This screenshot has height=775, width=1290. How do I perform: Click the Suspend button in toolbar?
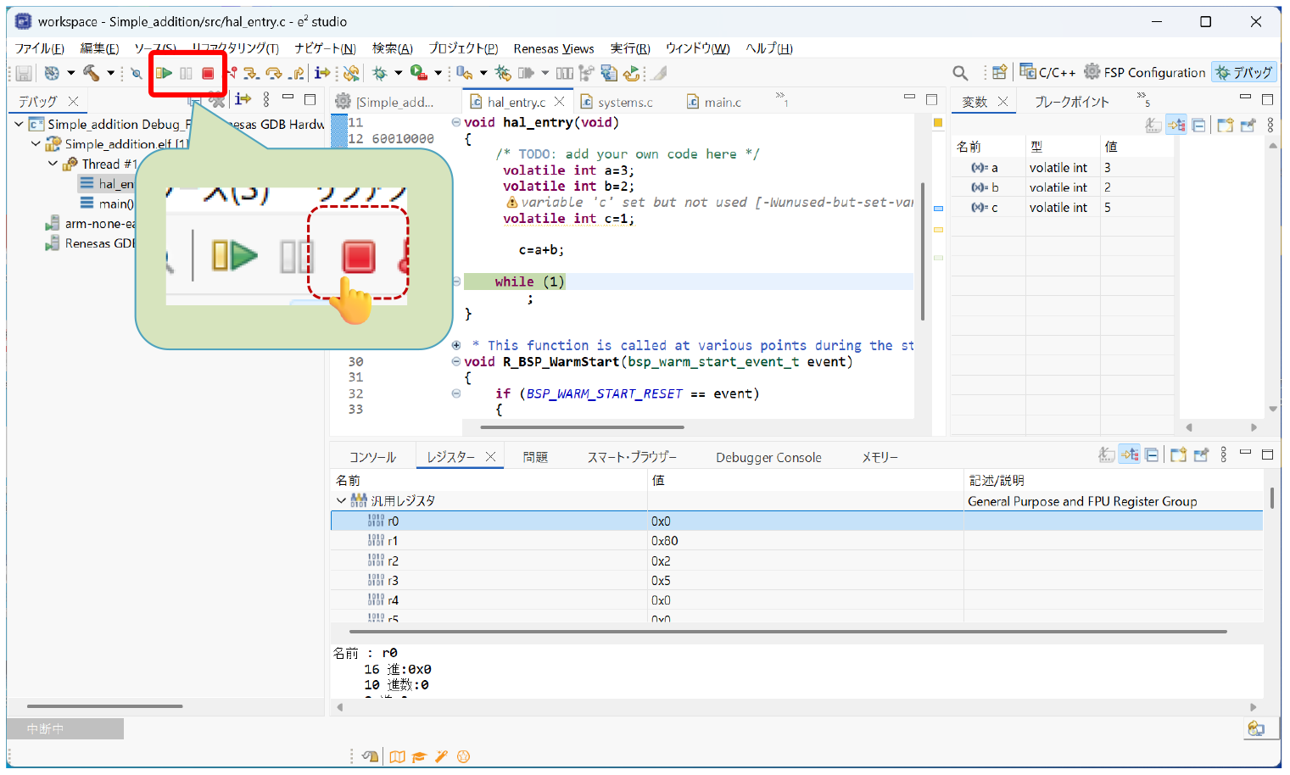[x=186, y=74]
